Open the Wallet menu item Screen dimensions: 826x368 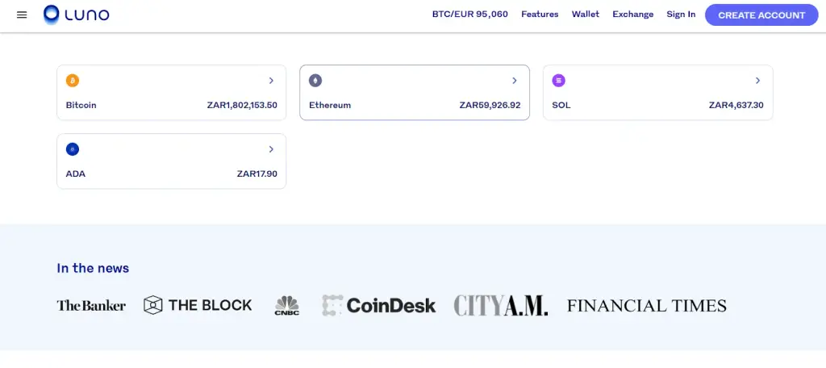[x=586, y=15]
